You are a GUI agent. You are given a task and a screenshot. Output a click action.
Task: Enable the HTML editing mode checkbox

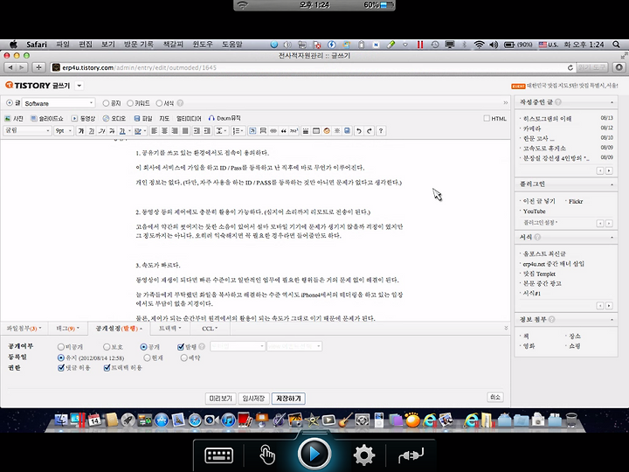tap(487, 118)
